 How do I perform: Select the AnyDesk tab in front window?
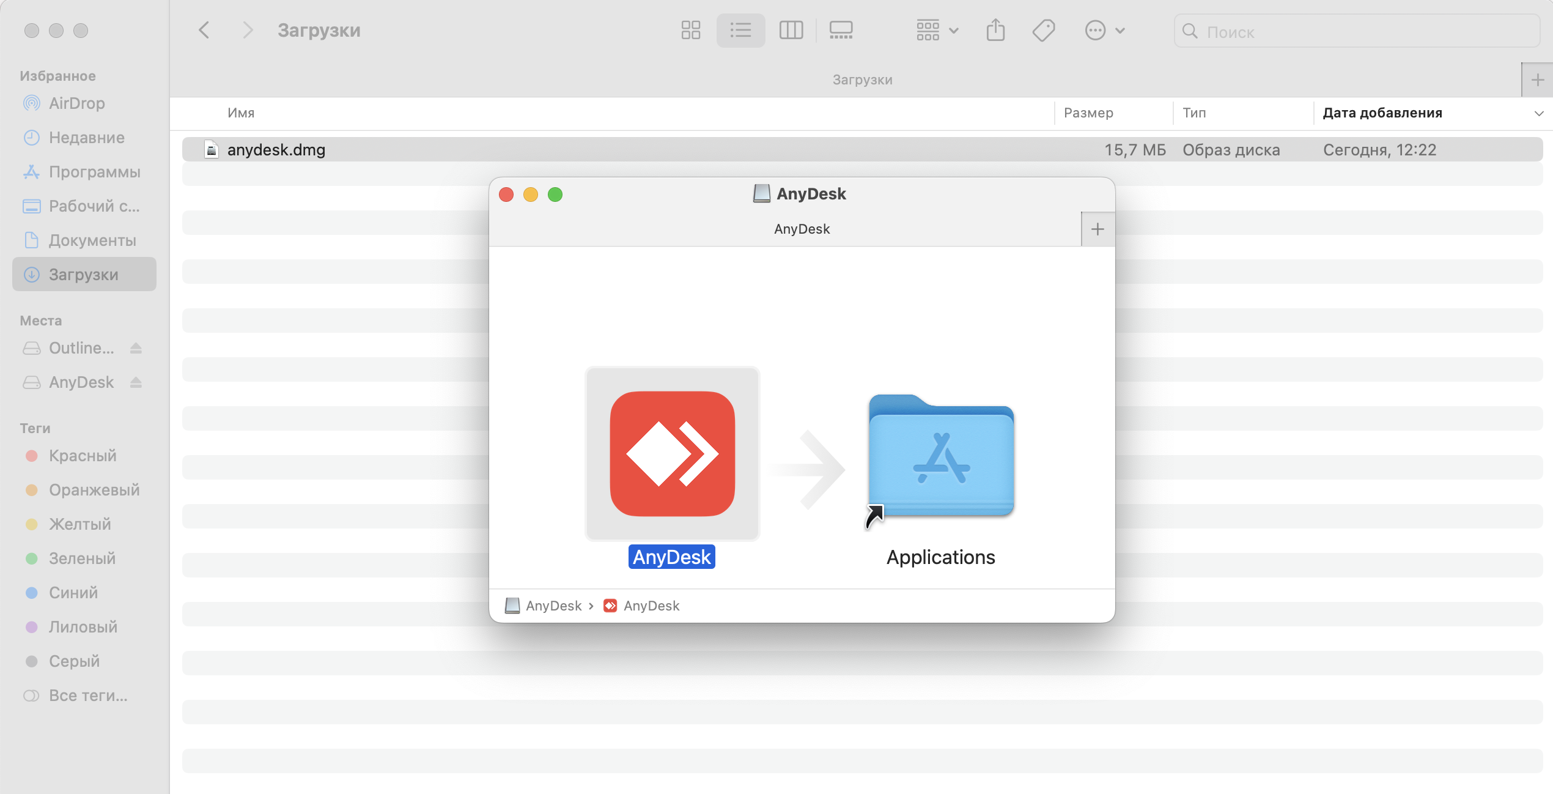802,229
